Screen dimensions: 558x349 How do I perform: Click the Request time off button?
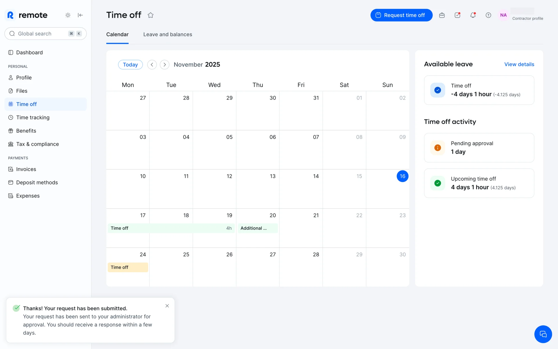coord(401,15)
